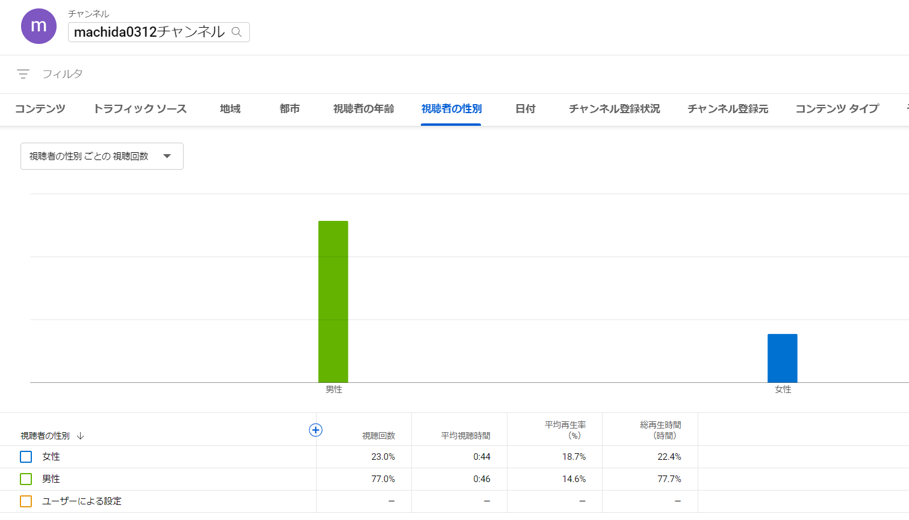Viewport: 909px width, 520px height.
Task: Click the plus icon to add a metric column
Action: pyautogui.click(x=315, y=430)
